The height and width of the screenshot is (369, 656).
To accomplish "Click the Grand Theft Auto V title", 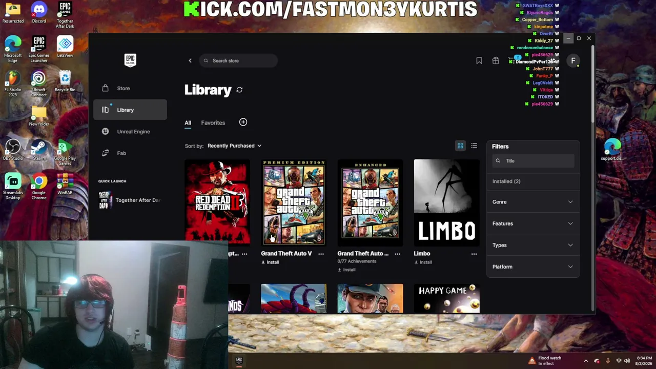I will coord(286,254).
